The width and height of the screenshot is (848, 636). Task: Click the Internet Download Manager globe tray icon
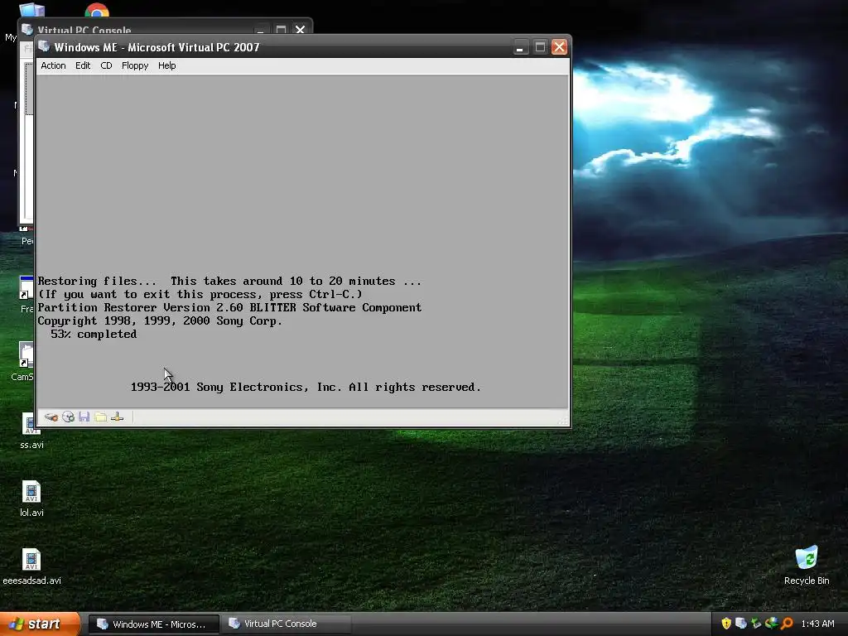point(772,624)
